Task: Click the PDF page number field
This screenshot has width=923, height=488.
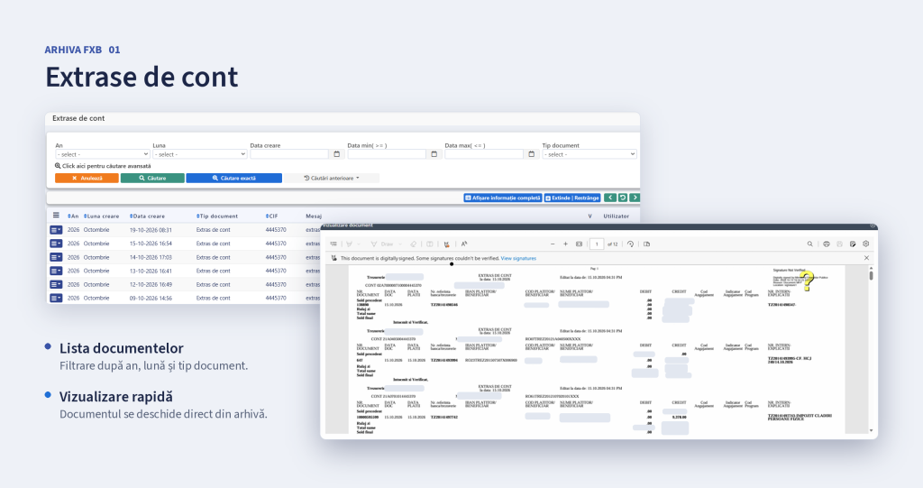Action: click(597, 244)
